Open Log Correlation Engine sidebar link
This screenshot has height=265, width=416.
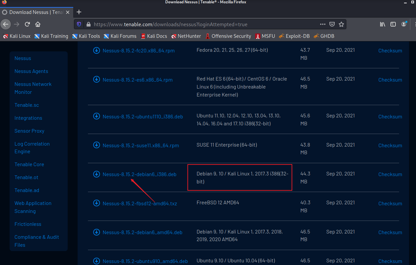click(32, 148)
